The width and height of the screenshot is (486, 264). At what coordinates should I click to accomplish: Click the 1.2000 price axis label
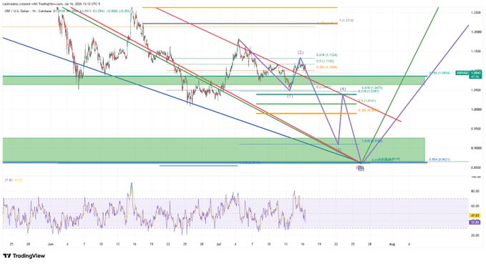pyautogui.click(x=476, y=32)
